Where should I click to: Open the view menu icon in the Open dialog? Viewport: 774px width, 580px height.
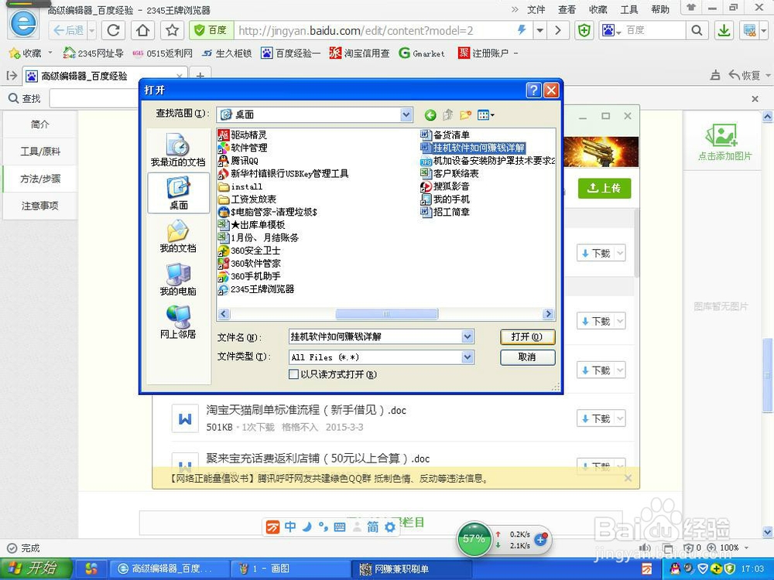(486, 115)
